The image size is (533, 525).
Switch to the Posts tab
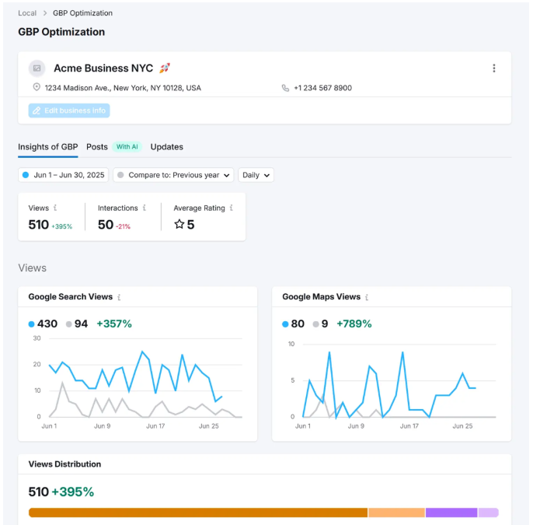97,147
